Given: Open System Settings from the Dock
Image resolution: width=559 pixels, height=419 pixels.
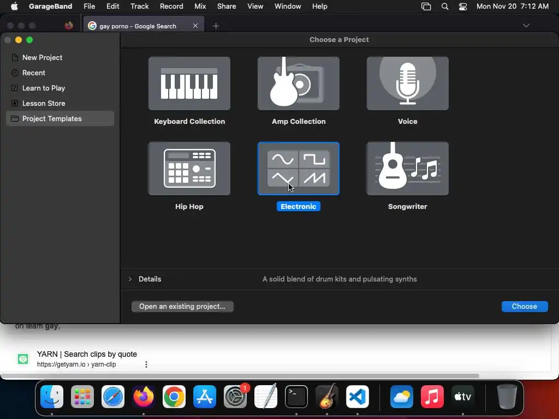Looking at the screenshot, I should 235,397.
